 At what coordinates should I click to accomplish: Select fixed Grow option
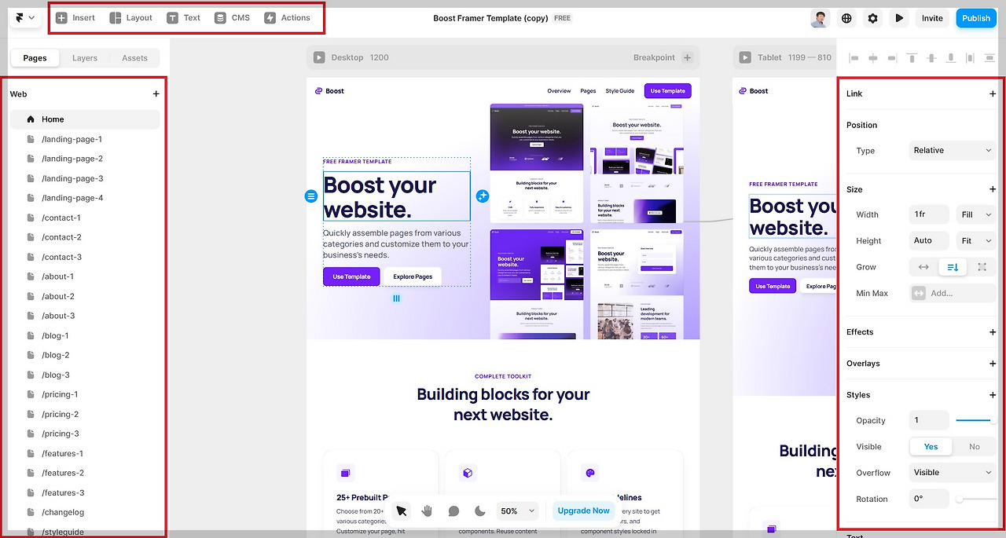pos(982,267)
